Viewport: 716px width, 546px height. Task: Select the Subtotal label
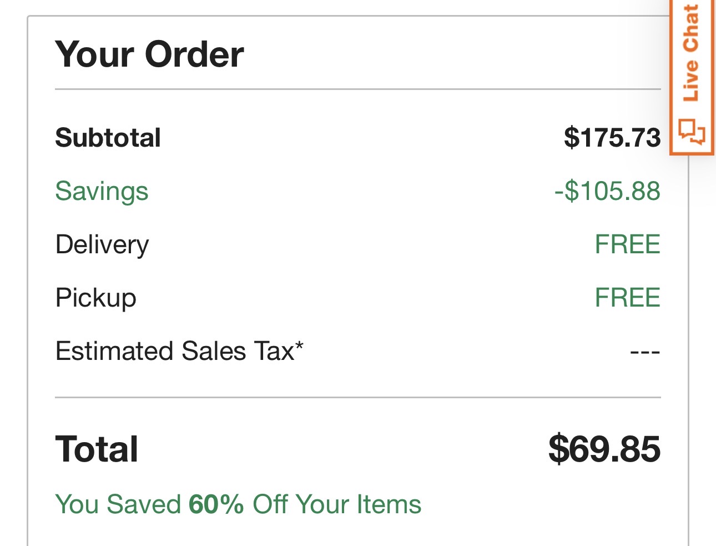[x=108, y=138]
